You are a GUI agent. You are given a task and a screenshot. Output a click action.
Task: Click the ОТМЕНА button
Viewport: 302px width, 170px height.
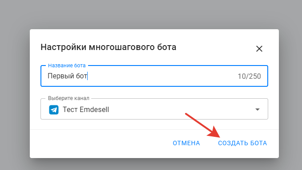(186, 143)
